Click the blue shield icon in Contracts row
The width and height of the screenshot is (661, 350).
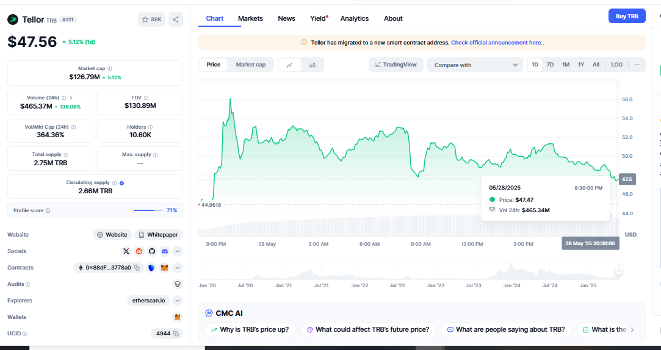tap(151, 268)
